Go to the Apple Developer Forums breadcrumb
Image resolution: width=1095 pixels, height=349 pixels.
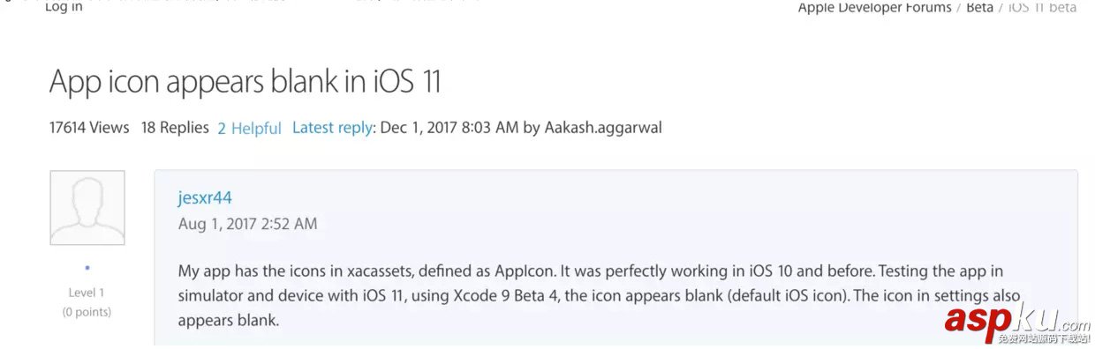(x=874, y=8)
